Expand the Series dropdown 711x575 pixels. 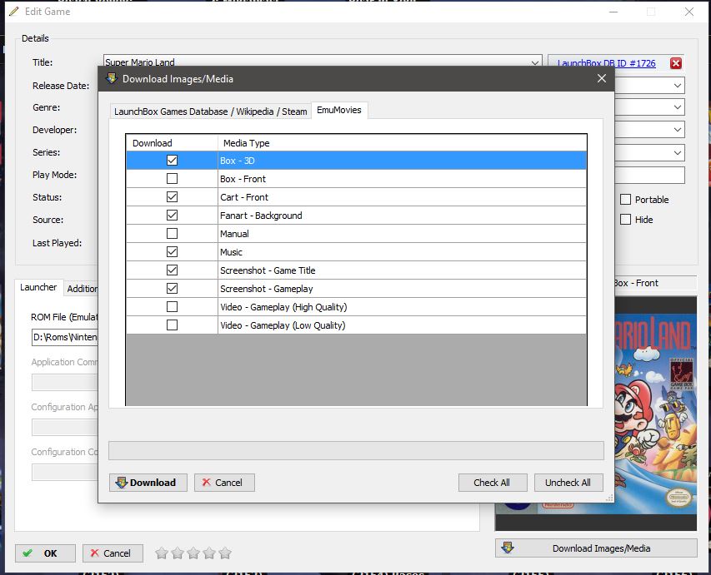point(678,152)
